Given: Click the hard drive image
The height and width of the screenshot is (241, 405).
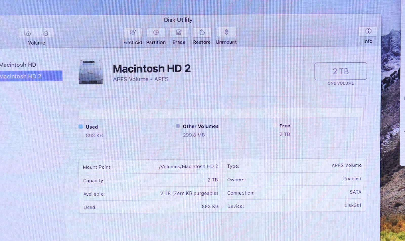Looking at the screenshot, I should coord(91,72).
